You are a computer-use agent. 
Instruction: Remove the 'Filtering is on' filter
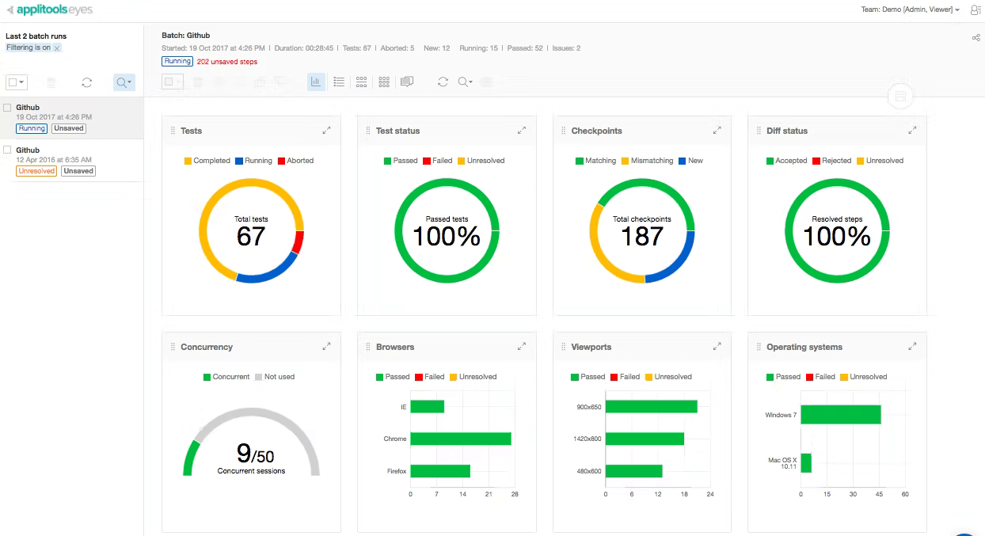(57, 48)
